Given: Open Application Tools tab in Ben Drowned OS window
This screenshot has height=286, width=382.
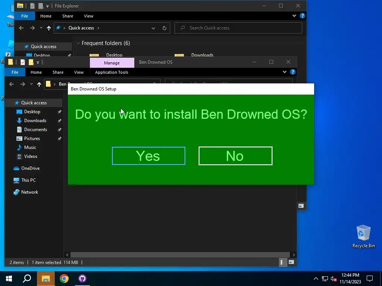Looking at the screenshot, I should [x=112, y=72].
